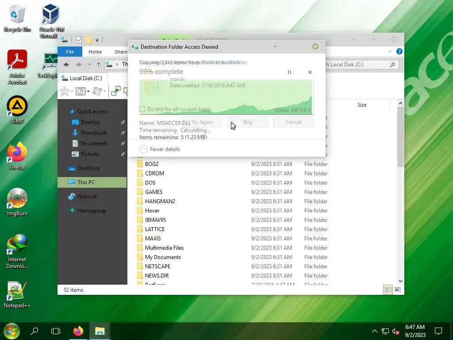Open the Adobe Acrobat desktop shortcut
The height and width of the screenshot is (340, 453).
tap(17, 67)
